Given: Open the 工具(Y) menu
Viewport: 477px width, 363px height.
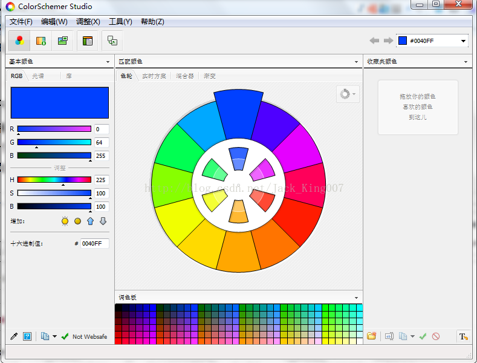Looking at the screenshot, I should [120, 22].
